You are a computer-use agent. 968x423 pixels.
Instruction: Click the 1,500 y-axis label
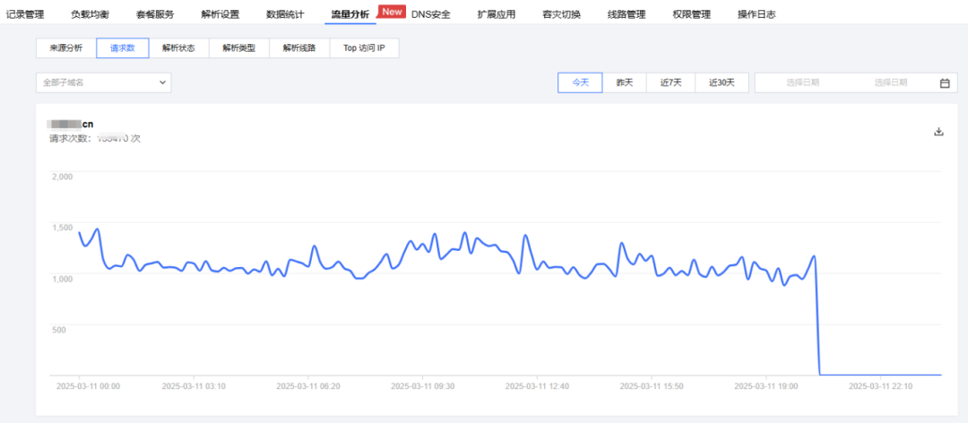pos(61,228)
